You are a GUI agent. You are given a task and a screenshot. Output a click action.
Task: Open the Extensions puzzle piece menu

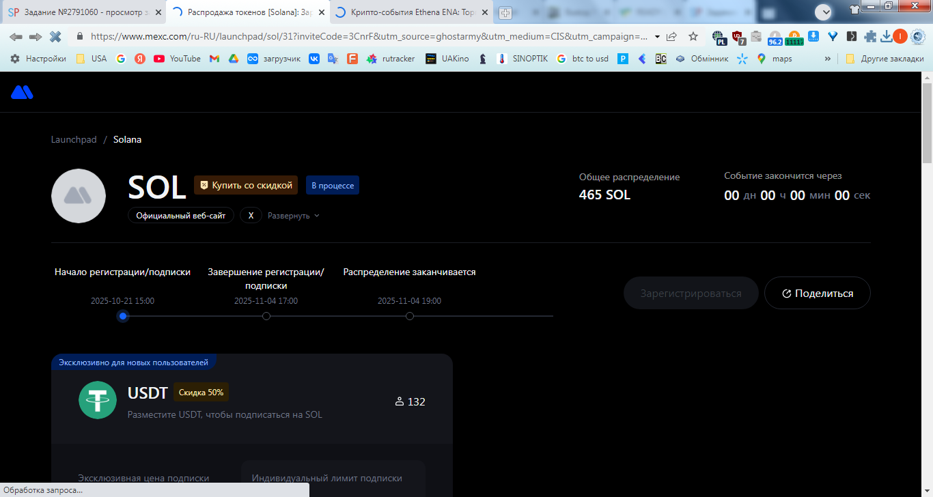point(870,36)
